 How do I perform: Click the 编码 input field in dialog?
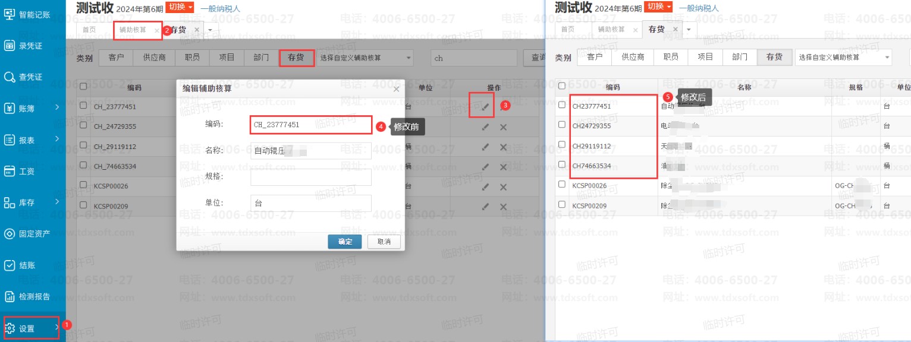pyautogui.click(x=311, y=125)
